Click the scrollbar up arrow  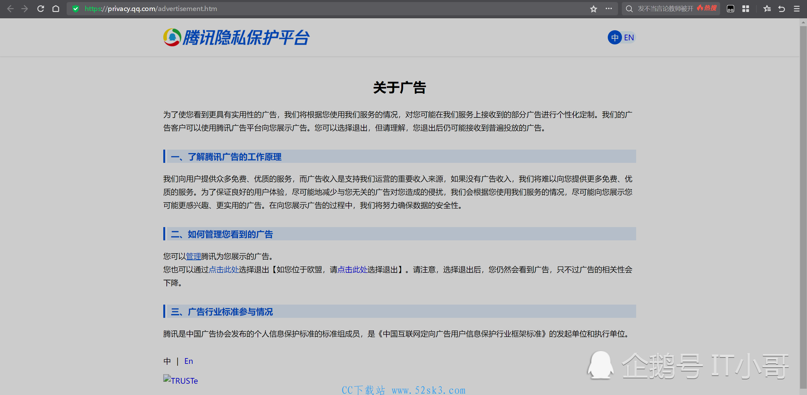pyautogui.click(x=803, y=22)
